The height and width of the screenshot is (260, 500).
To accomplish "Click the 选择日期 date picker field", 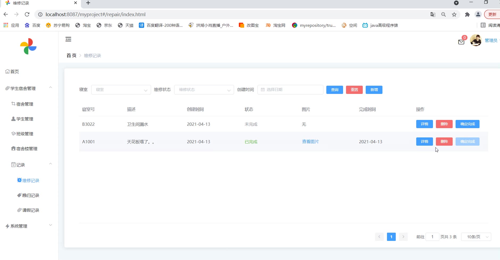I will 290,90.
